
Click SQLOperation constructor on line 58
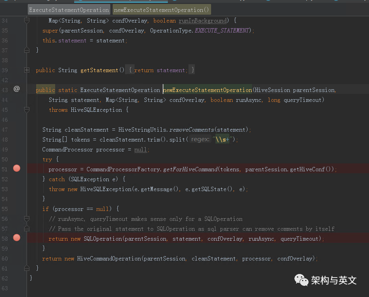pos(103,239)
